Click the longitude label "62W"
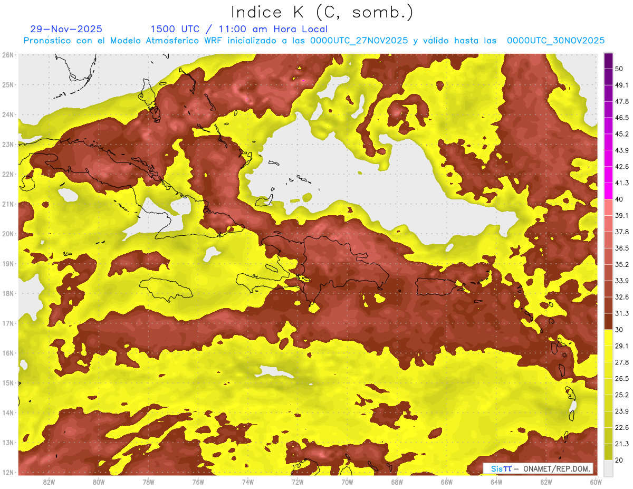 click(x=546, y=482)
